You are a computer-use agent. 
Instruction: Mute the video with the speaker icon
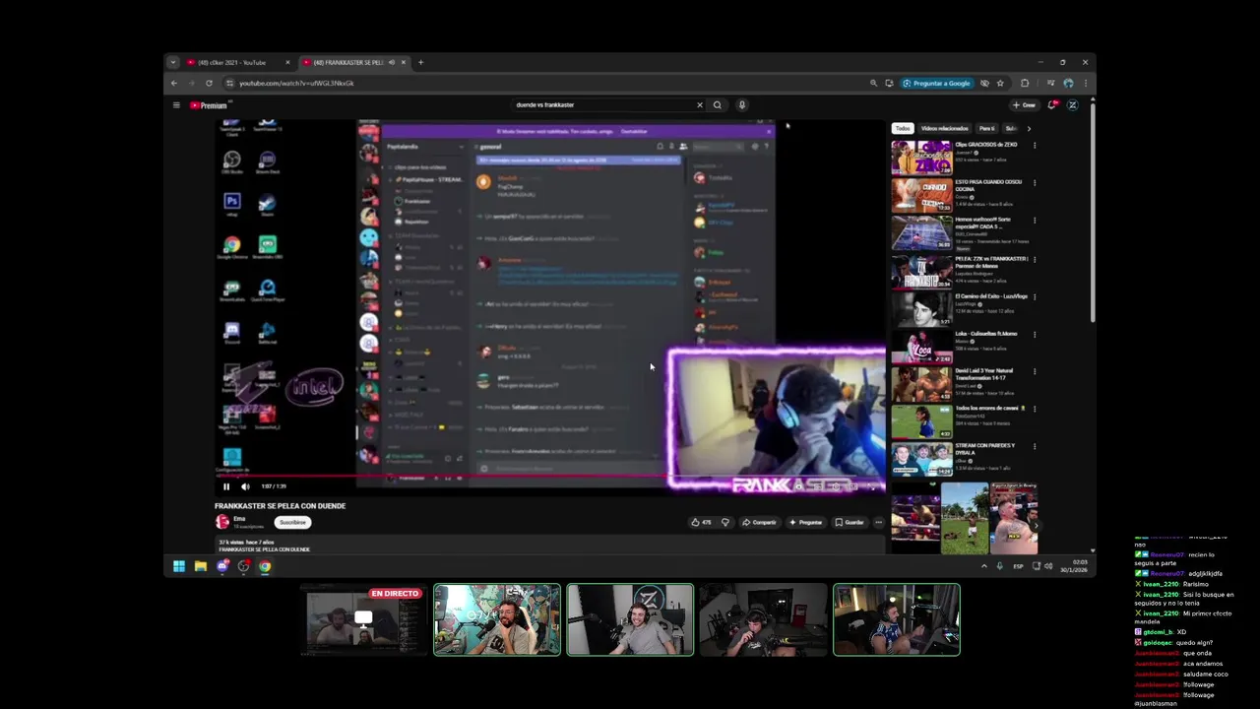[x=245, y=486]
